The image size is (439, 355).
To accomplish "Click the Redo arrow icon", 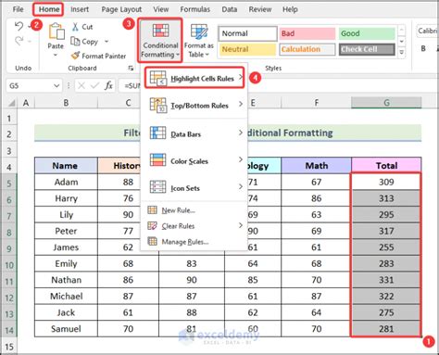I will coord(19,41).
